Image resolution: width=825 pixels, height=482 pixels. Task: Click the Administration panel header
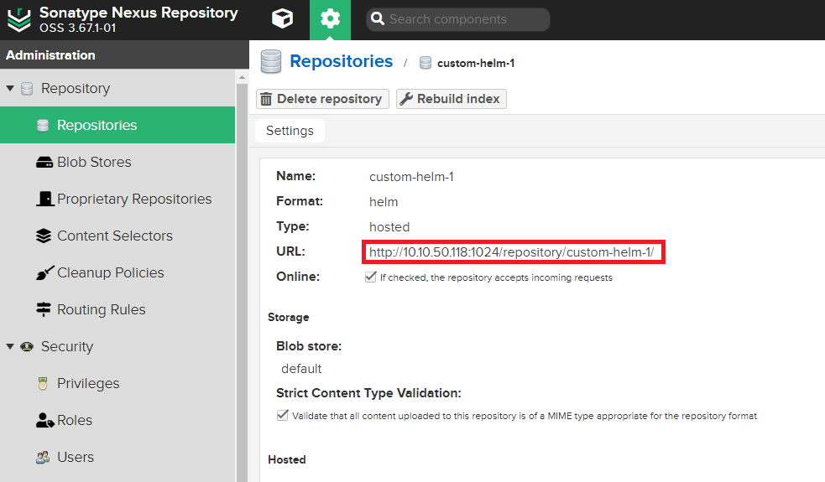[x=124, y=54]
